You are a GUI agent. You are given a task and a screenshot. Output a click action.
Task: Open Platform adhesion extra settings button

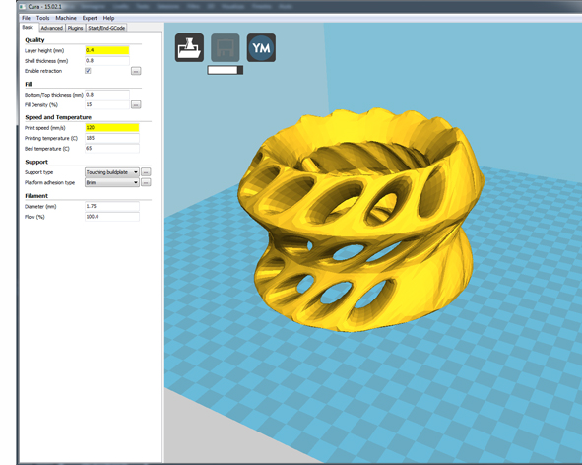146,182
